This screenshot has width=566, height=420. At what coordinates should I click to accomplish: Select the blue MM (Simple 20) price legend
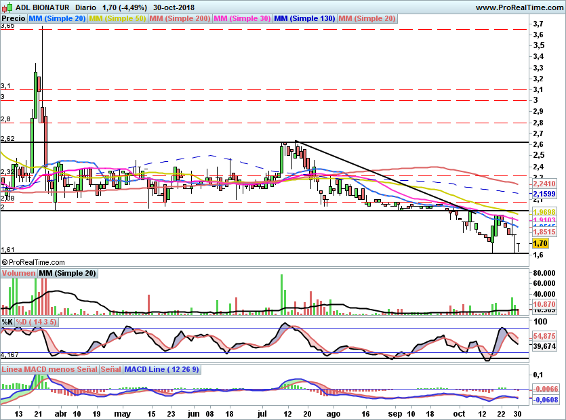coord(57,18)
